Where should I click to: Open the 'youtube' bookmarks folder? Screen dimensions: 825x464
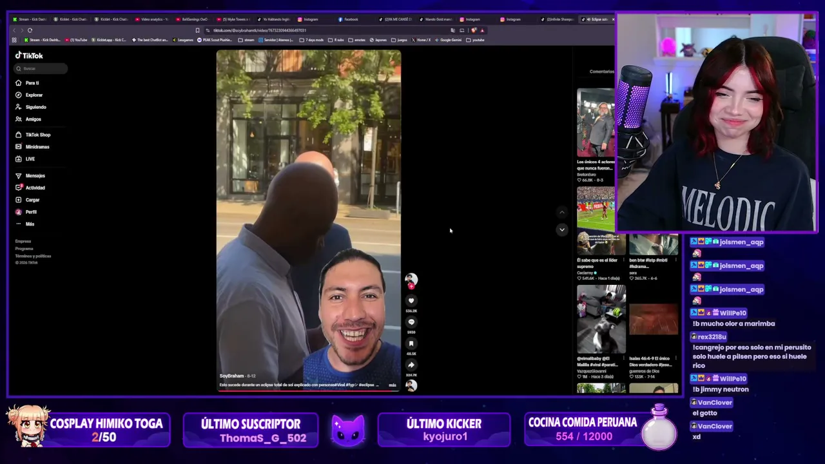476,40
